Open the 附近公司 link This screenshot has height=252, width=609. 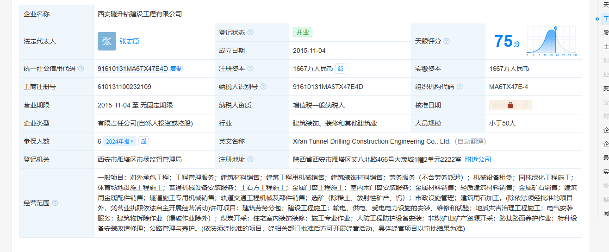pos(478,159)
